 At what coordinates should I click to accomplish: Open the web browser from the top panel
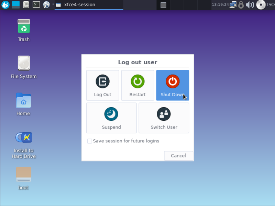(x=46, y=4)
